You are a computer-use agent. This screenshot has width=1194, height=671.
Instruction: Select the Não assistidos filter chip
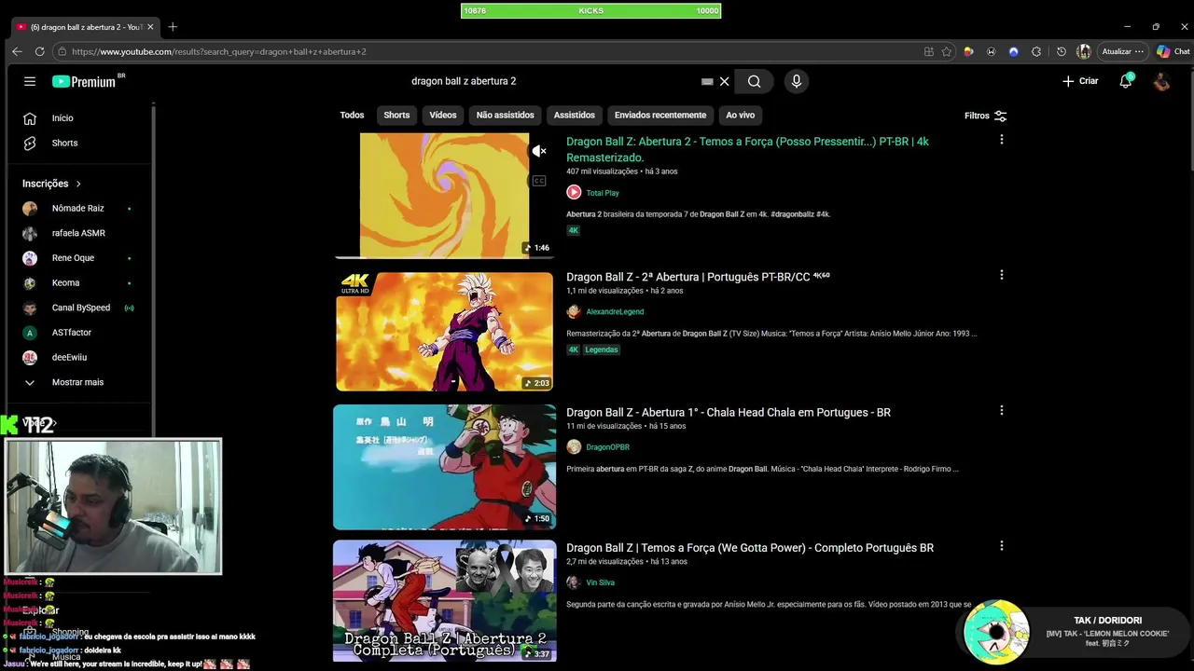(506, 115)
